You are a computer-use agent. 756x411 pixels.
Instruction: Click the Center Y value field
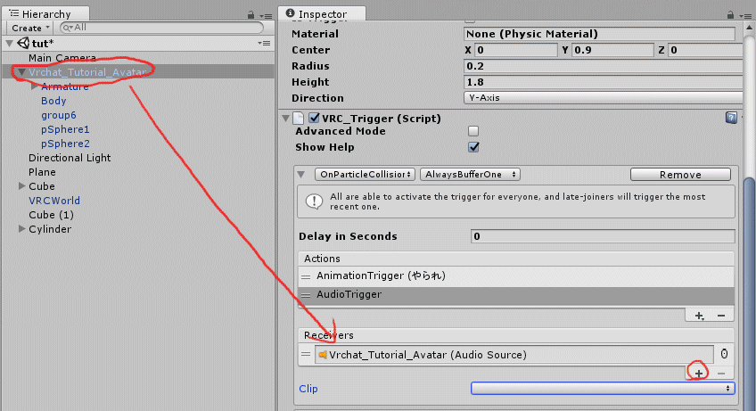click(x=612, y=50)
